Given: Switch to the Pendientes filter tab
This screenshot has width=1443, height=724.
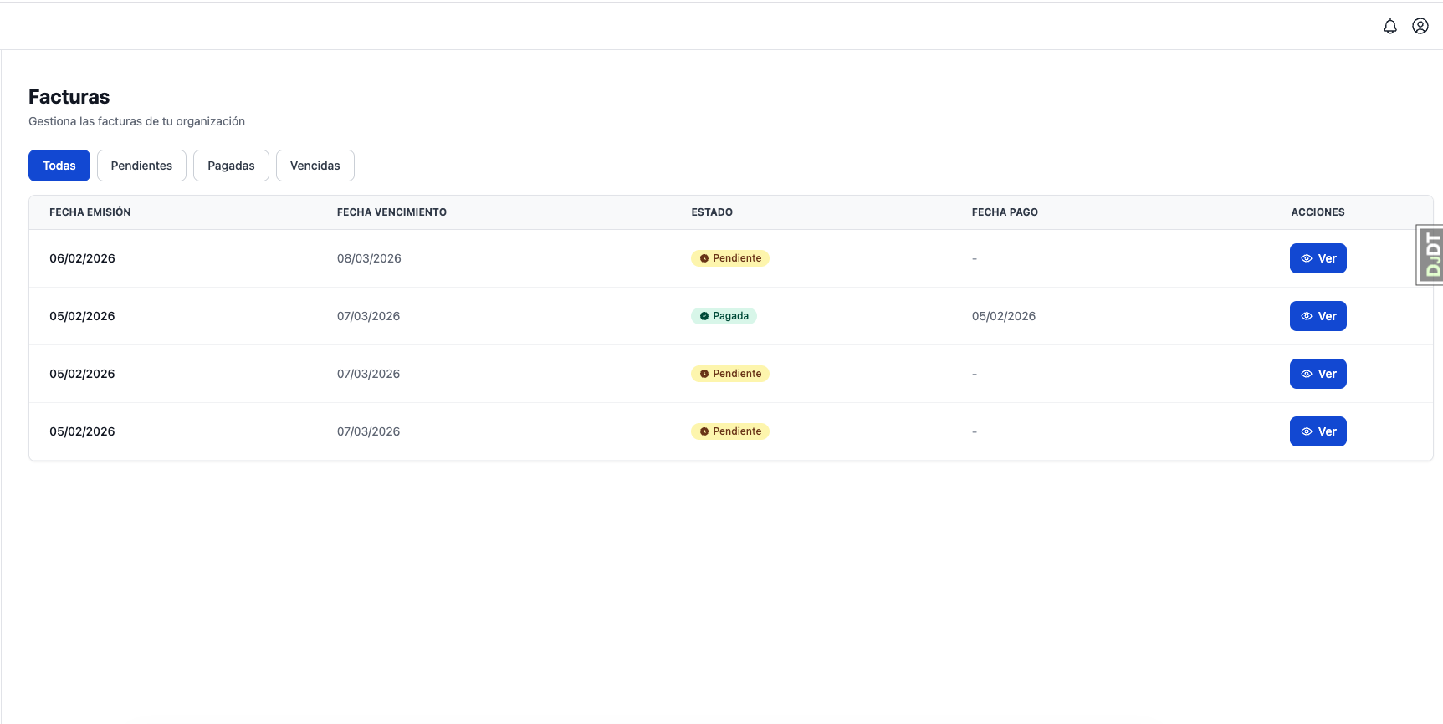Looking at the screenshot, I should (141, 166).
